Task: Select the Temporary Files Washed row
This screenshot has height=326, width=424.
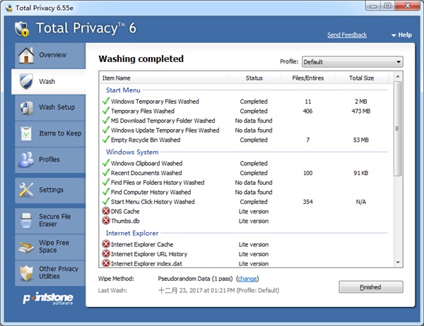Action: pos(143,111)
